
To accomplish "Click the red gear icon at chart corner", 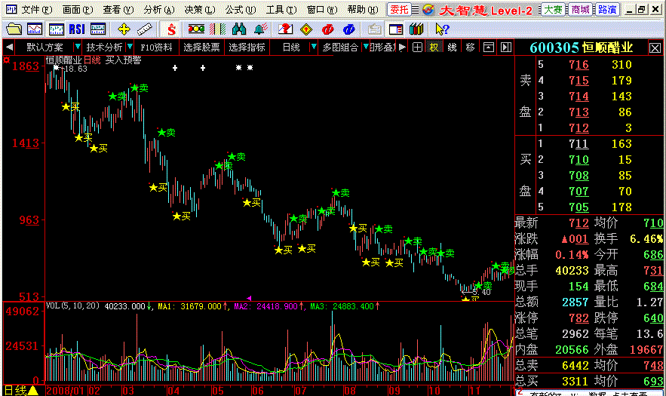I will click(6, 60).
